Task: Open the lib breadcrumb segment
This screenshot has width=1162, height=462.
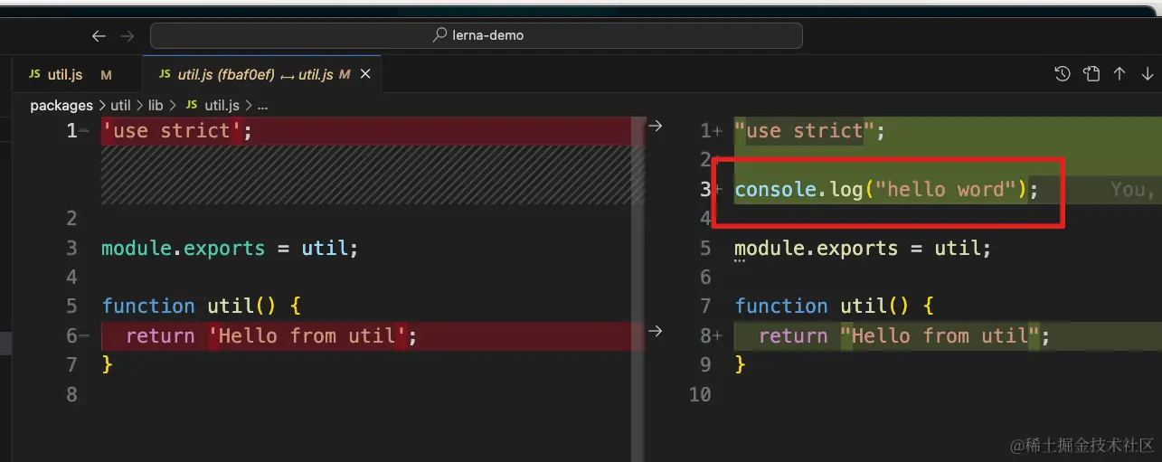Action: [x=156, y=105]
